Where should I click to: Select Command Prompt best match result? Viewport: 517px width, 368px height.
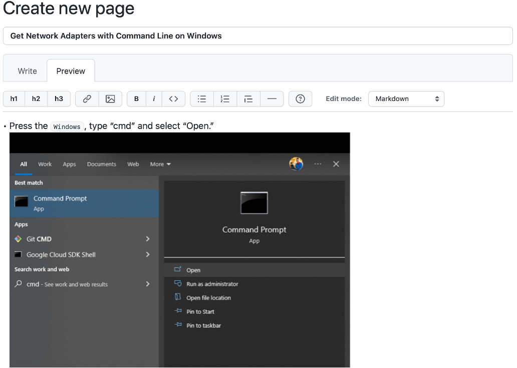point(84,203)
